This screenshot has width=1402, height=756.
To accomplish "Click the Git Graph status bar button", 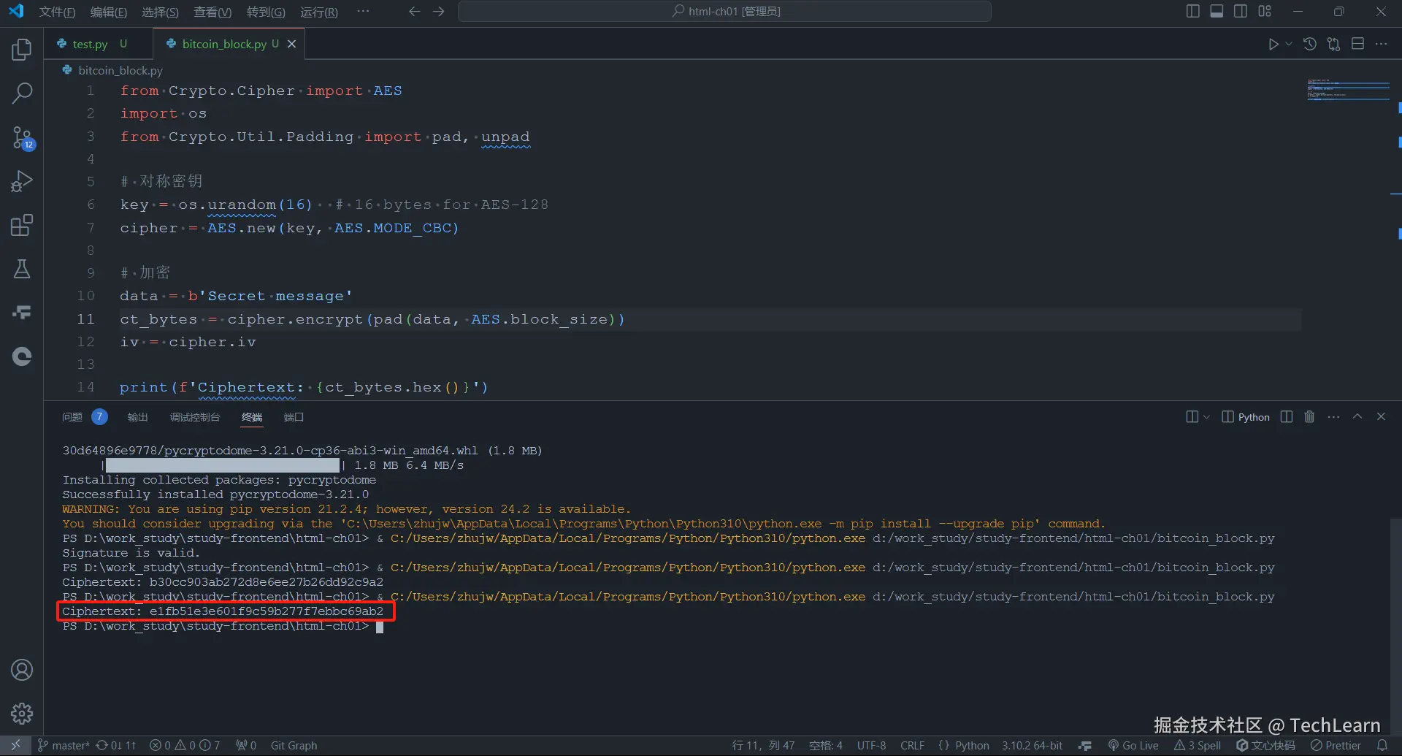I will (294, 746).
